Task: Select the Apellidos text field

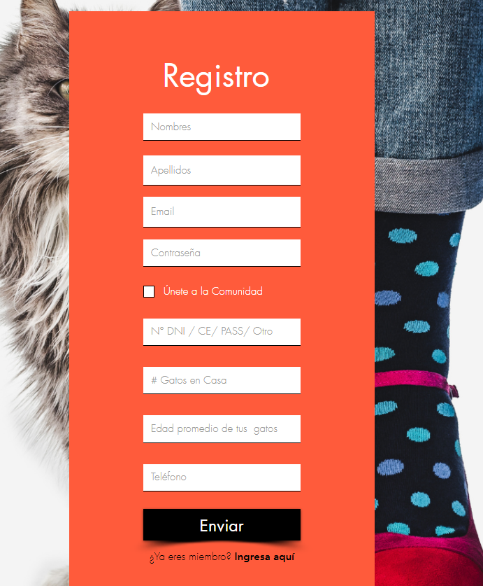Action: point(222,170)
